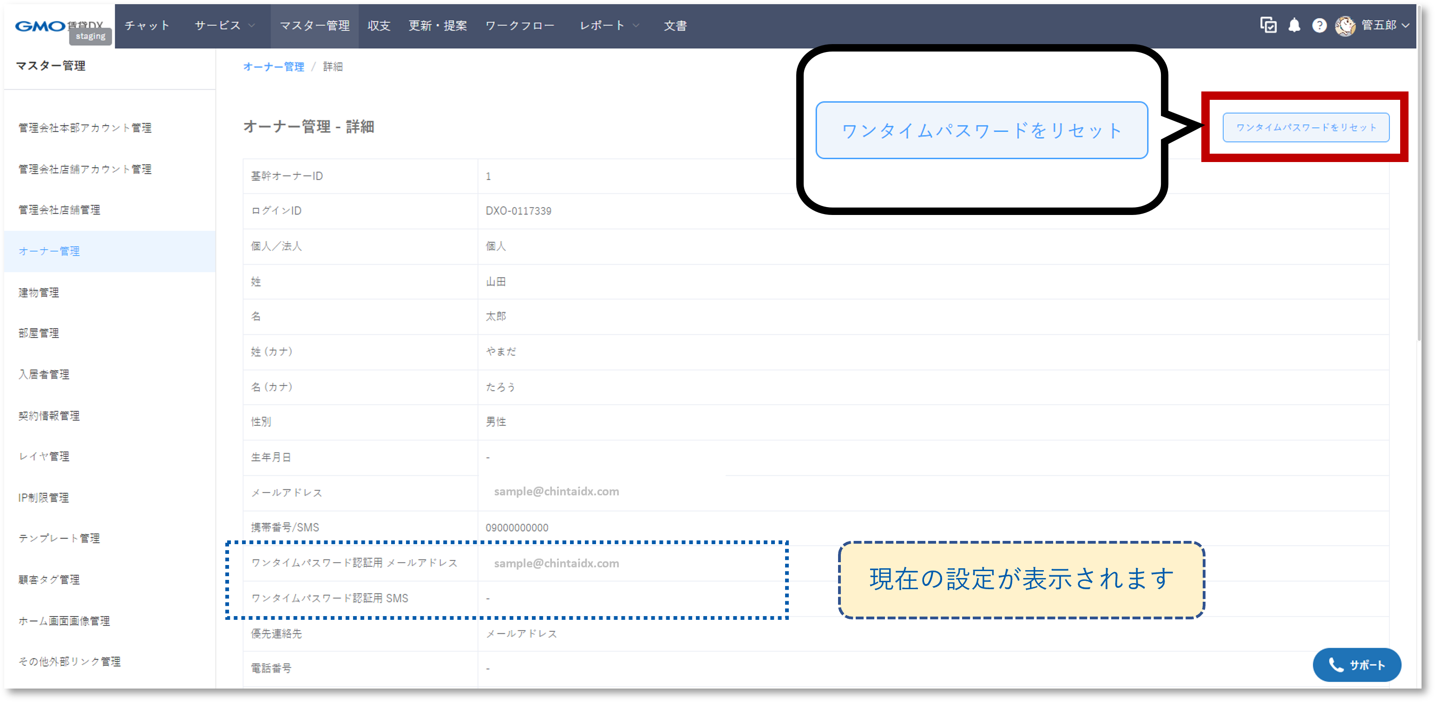Select 文書 in the top navigation
This screenshot has width=1435, height=702.
pyautogui.click(x=675, y=25)
